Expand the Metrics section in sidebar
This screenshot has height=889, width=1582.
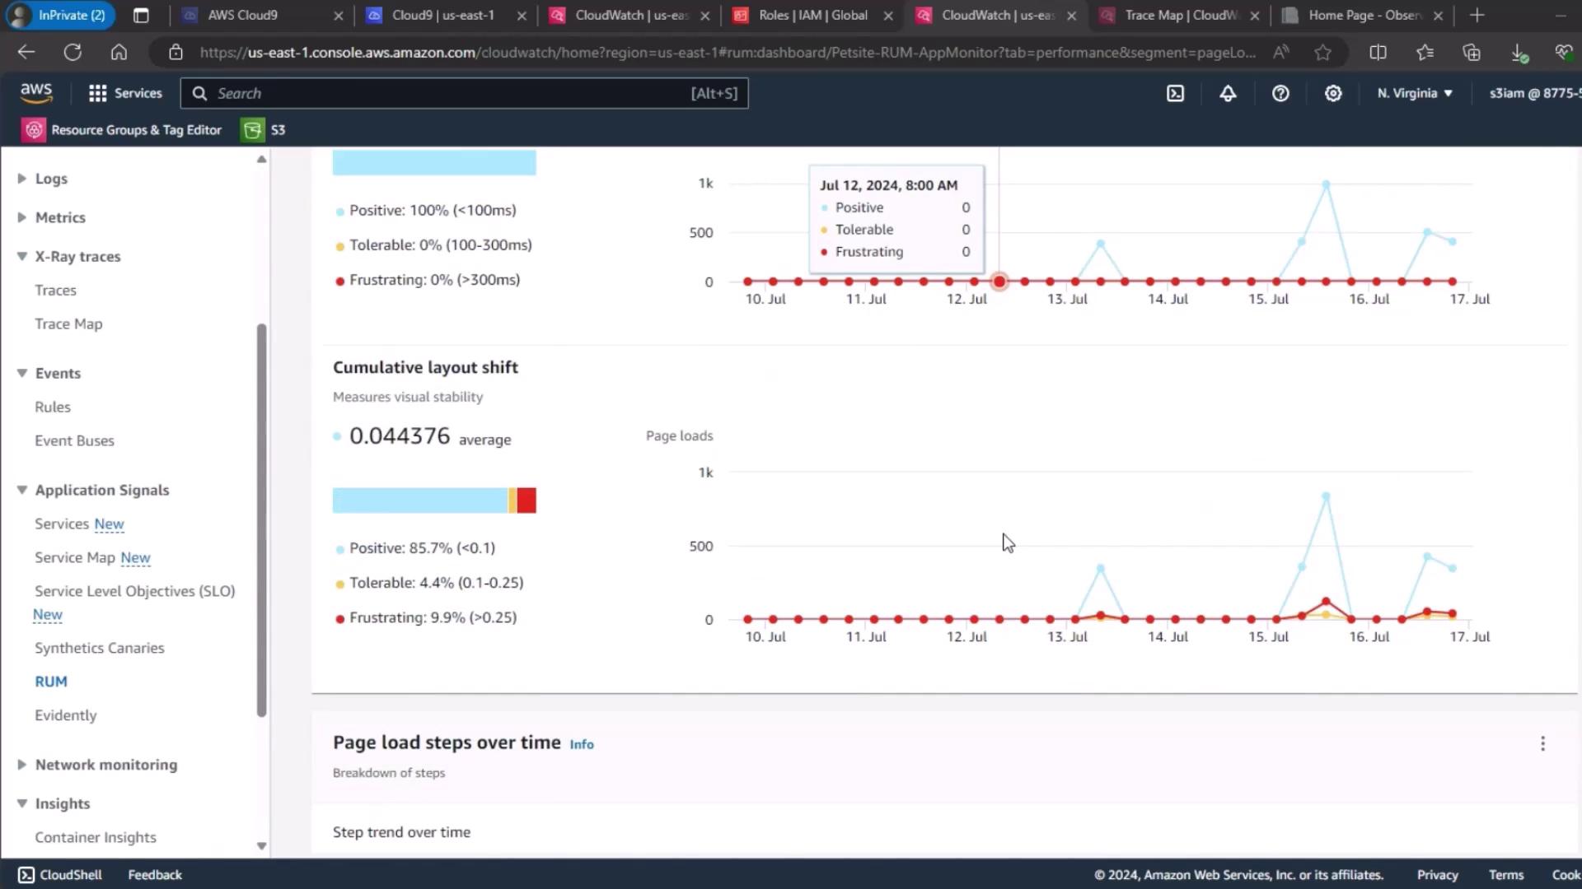coord(21,217)
